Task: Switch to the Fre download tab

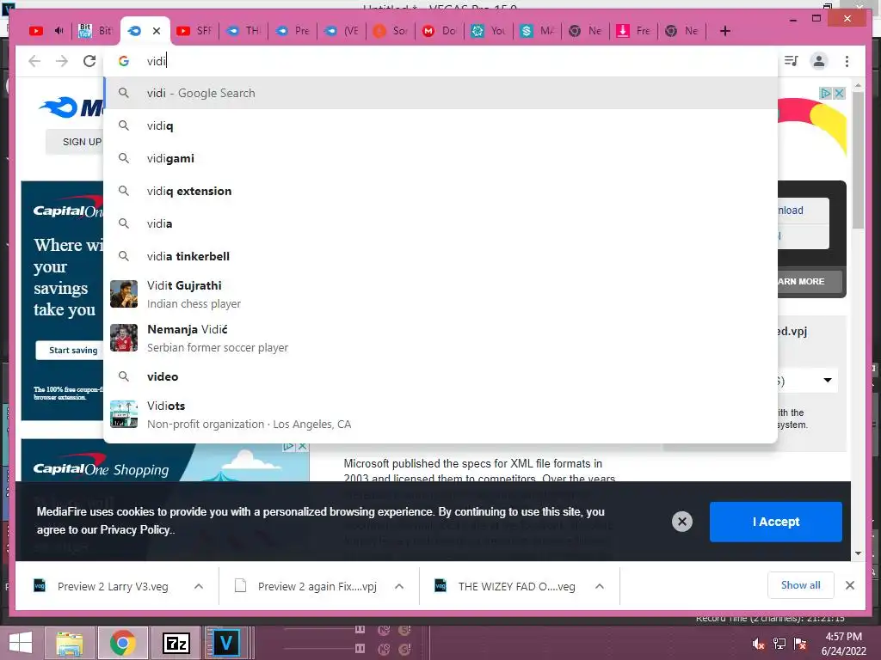Action: click(636, 31)
